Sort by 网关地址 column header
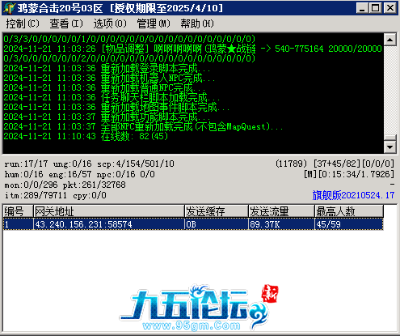Viewport: 400px width, 336px height. (x=108, y=211)
